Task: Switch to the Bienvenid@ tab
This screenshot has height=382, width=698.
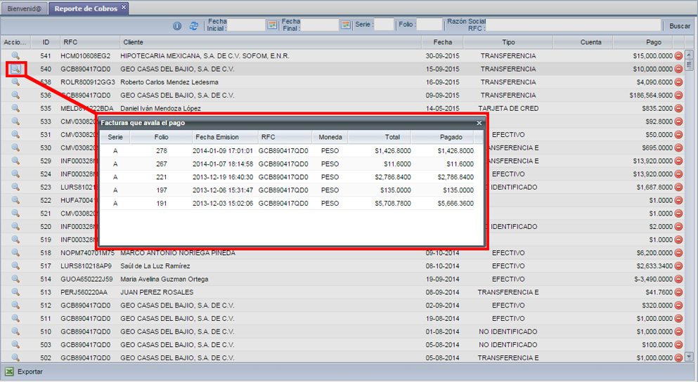Action: pyautogui.click(x=25, y=8)
